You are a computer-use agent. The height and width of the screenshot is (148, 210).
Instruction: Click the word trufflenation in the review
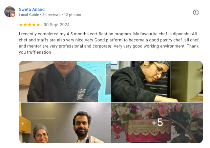click(39, 52)
